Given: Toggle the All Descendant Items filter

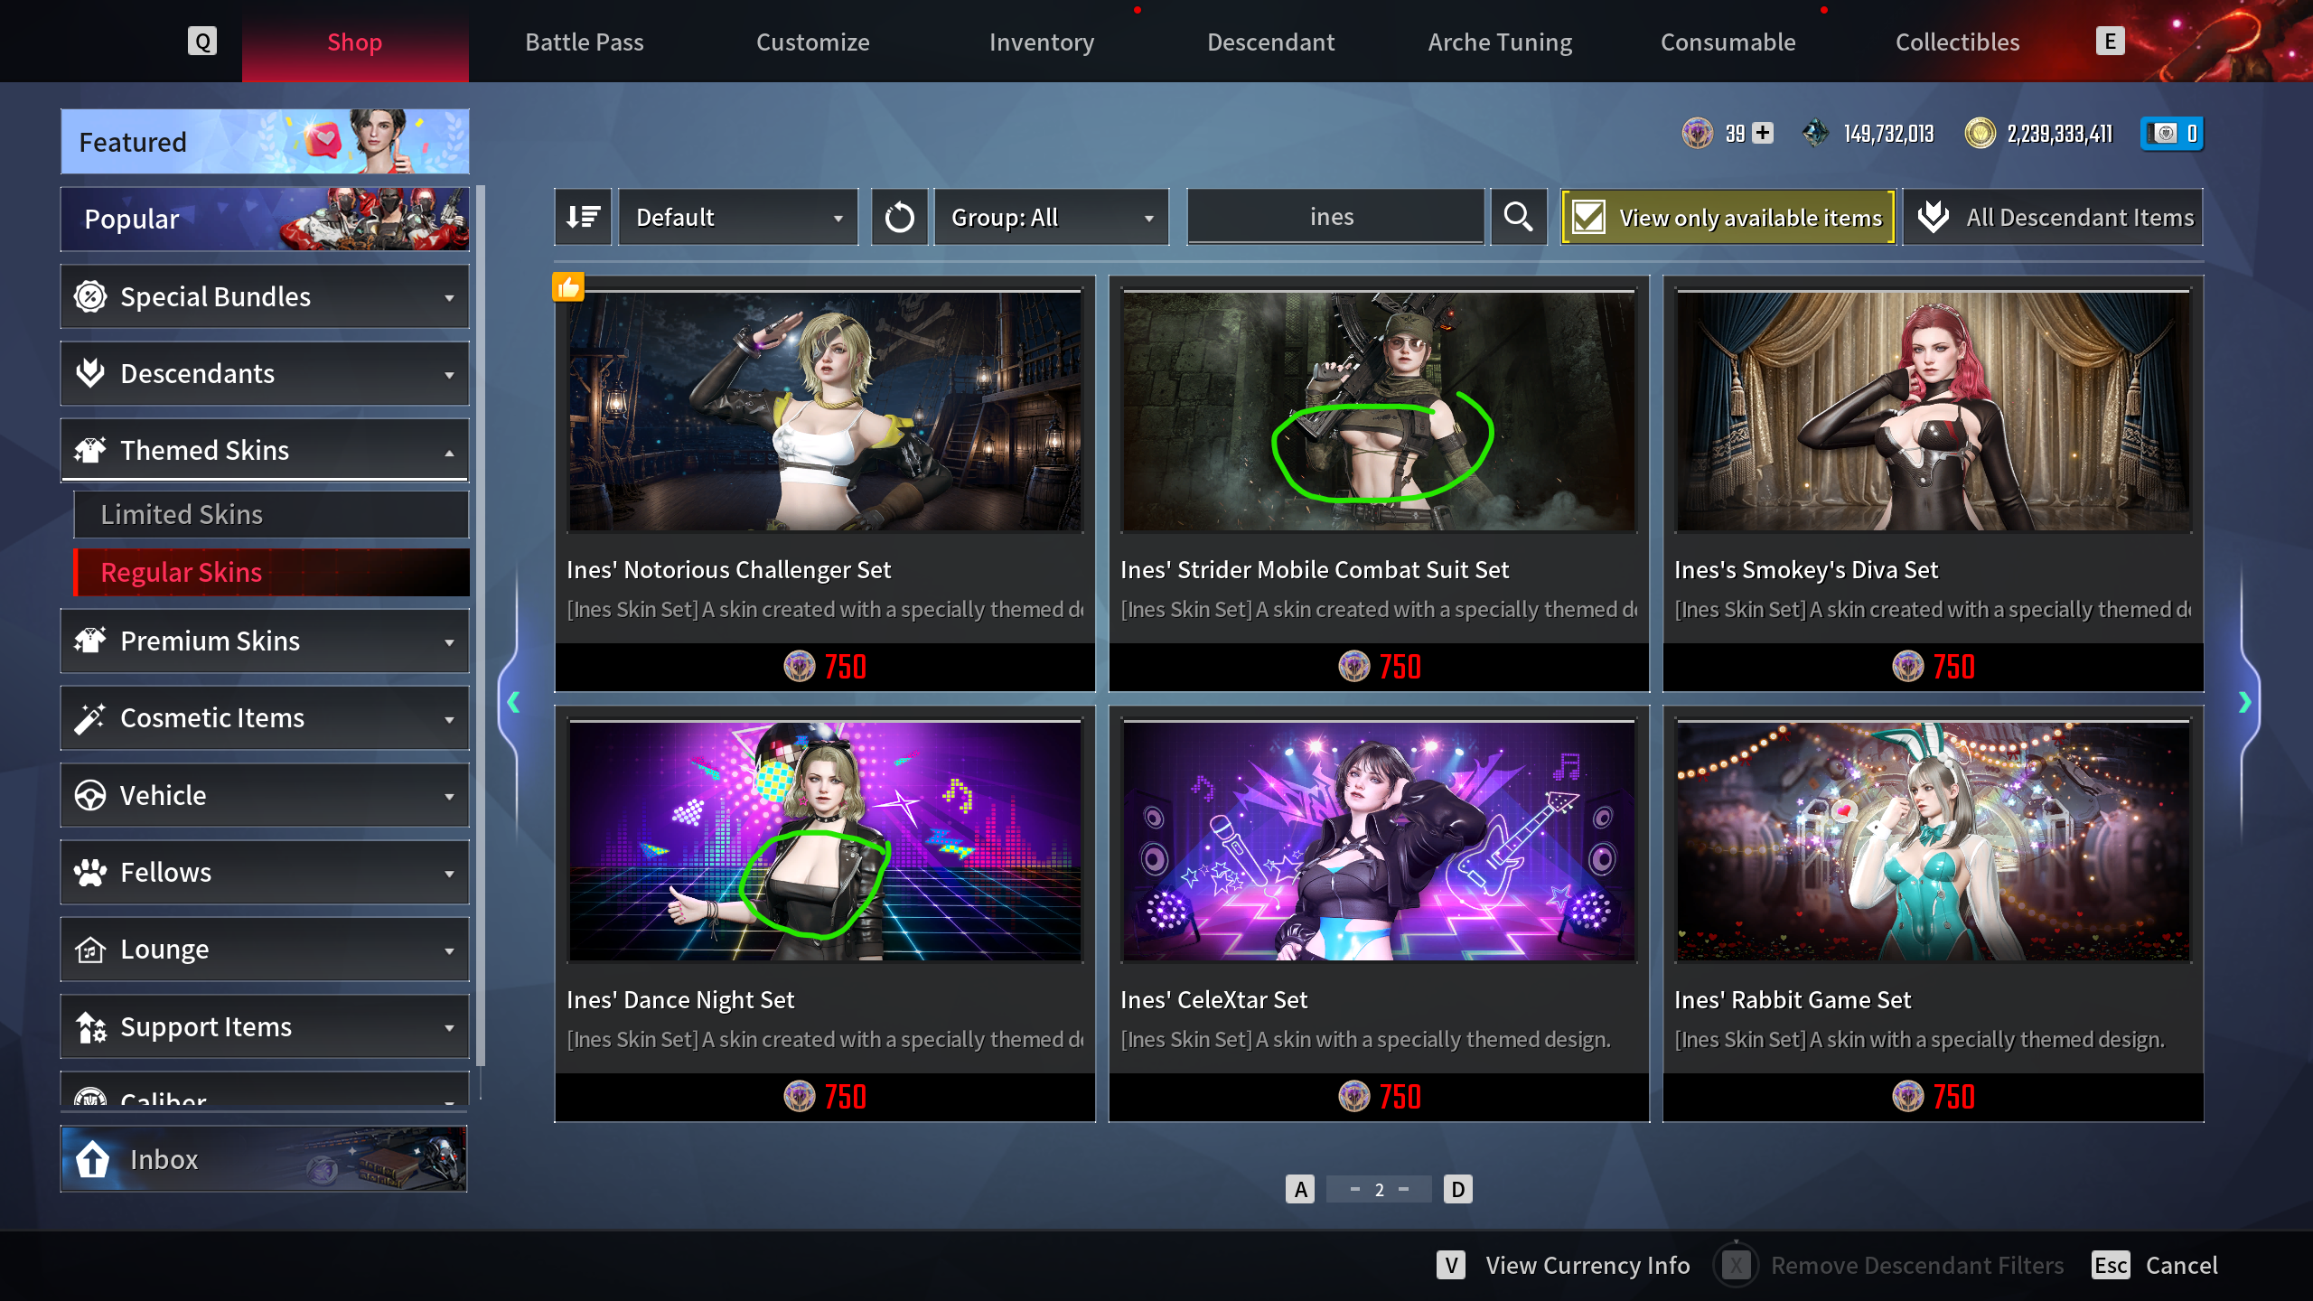Looking at the screenshot, I should click(2053, 217).
